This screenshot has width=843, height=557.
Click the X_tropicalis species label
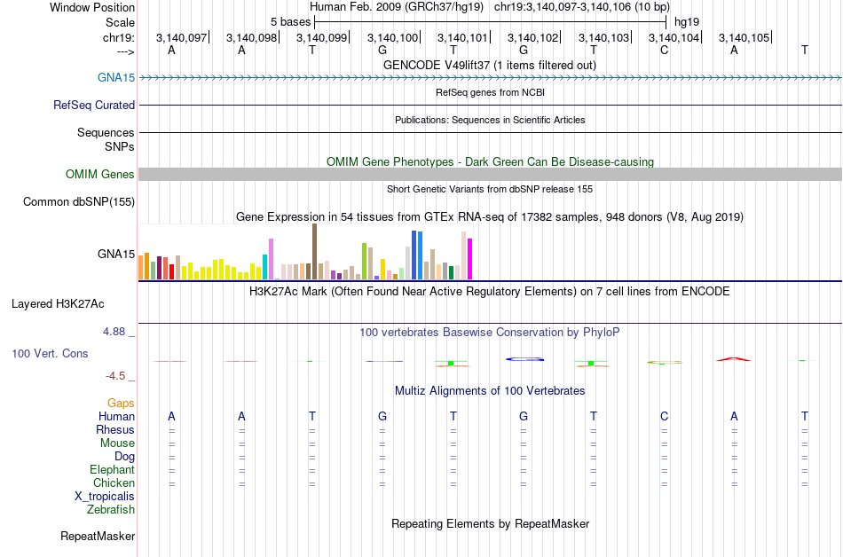pos(105,497)
